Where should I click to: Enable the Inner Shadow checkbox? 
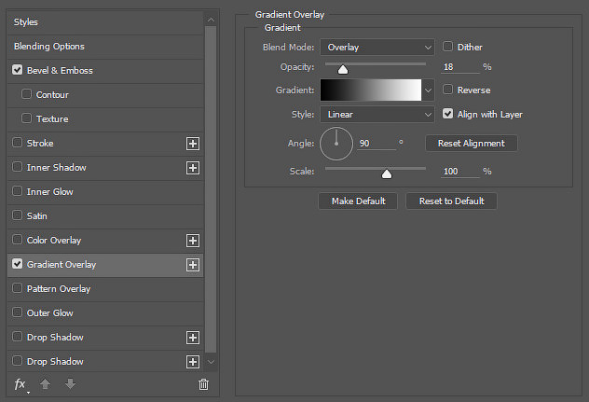pyautogui.click(x=18, y=167)
